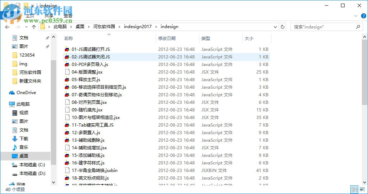Open recent locations dropdown arrow

click(26, 27)
